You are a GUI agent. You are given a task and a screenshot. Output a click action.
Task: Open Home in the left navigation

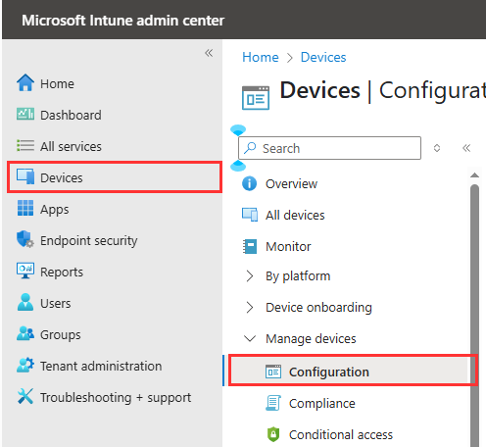(x=113, y=83)
